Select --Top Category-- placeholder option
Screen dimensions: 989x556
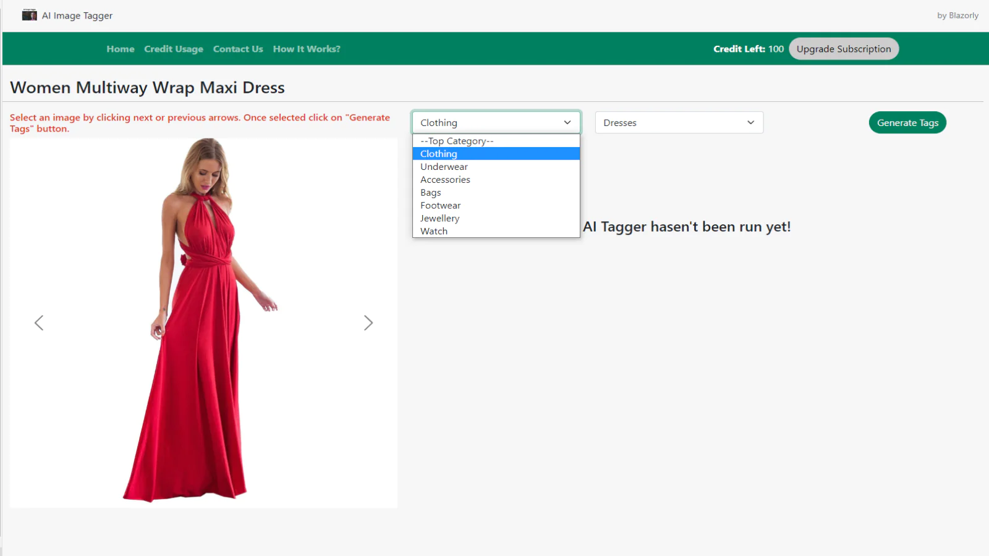[x=496, y=141]
